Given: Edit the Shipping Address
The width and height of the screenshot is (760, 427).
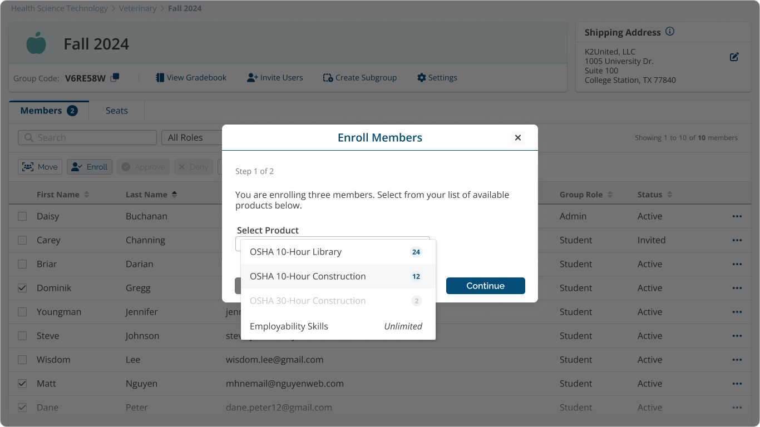Looking at the screenshot, I should coord(734,56).
